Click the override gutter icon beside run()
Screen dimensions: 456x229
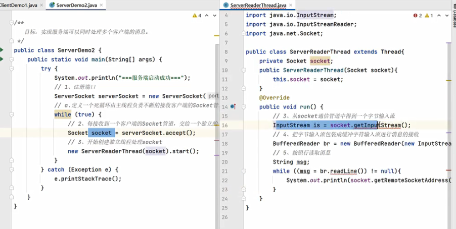point(233,107)
